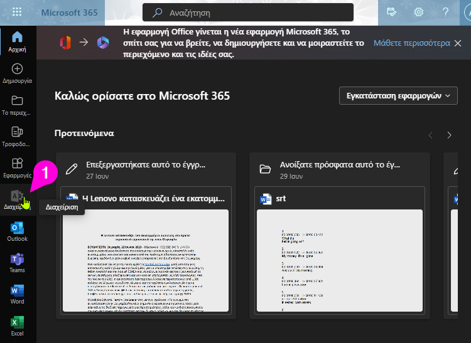Screen dimensions: 471x343
Task: Open the feedback note icon in header
Action: pyautogui.click(x=391, y=13)
